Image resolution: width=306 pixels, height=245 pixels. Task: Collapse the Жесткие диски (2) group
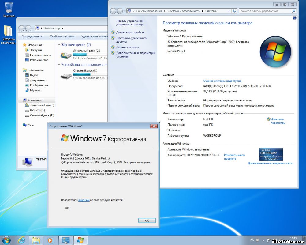(59, 45)
